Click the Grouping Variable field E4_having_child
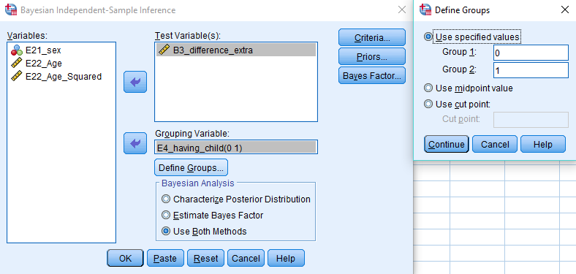576x274 pixels. click(236, 147)
